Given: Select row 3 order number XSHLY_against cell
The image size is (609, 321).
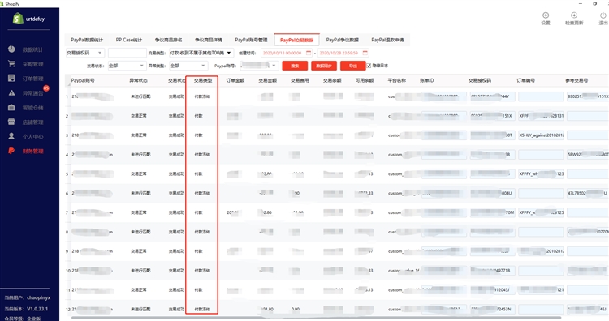Looking at the screenshot, I should pyautogui.click(x=541, y=135).
